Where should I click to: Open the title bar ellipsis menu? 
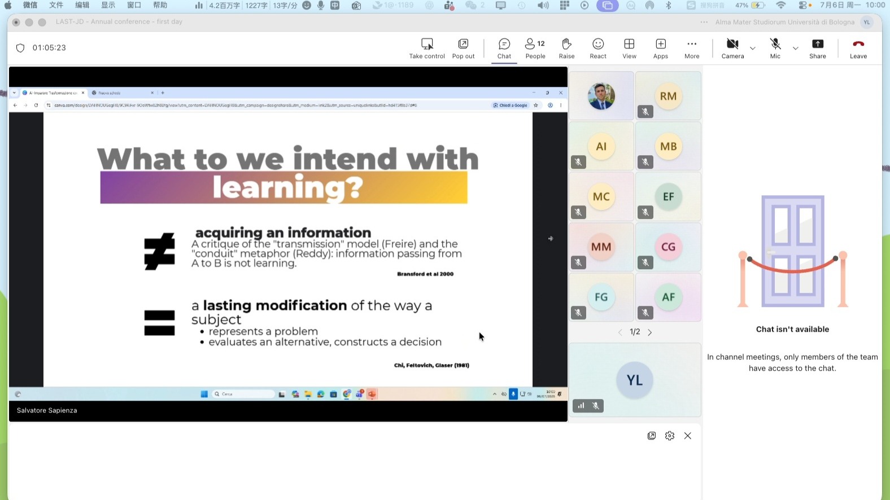(704, 22)
